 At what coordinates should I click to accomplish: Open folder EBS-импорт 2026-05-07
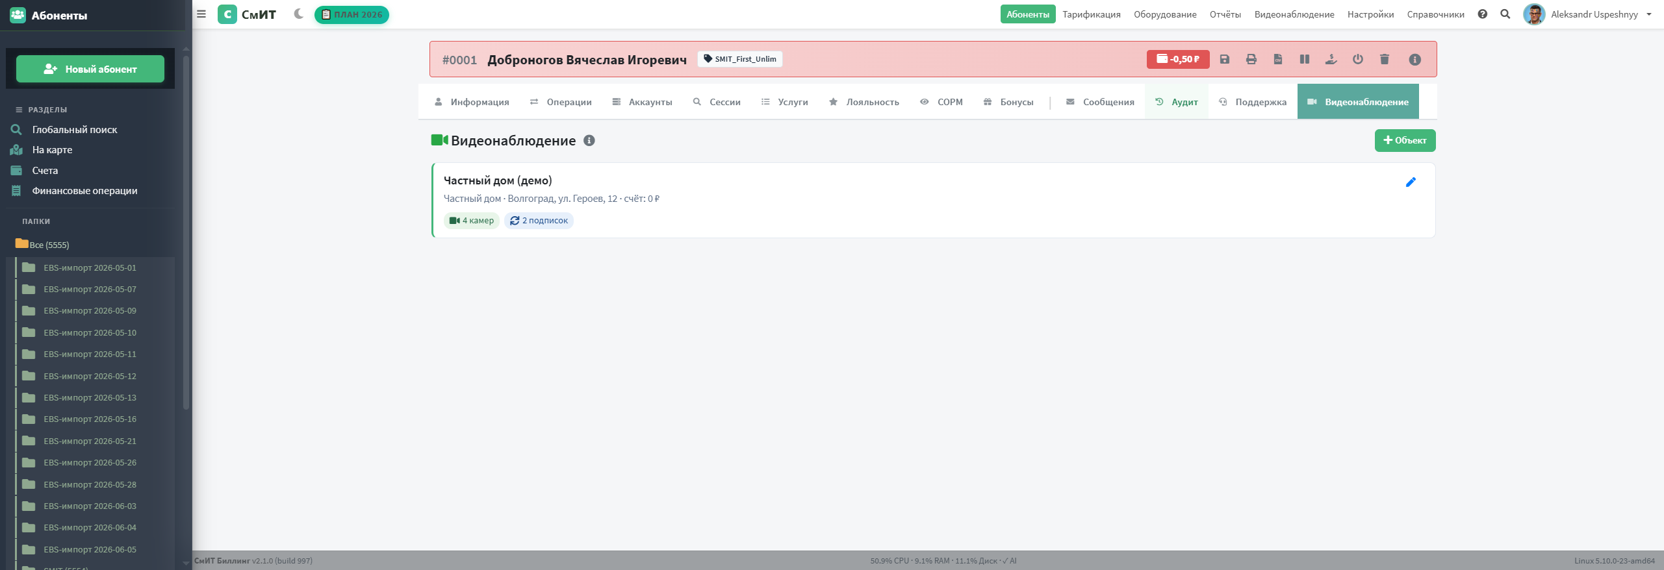90,290
